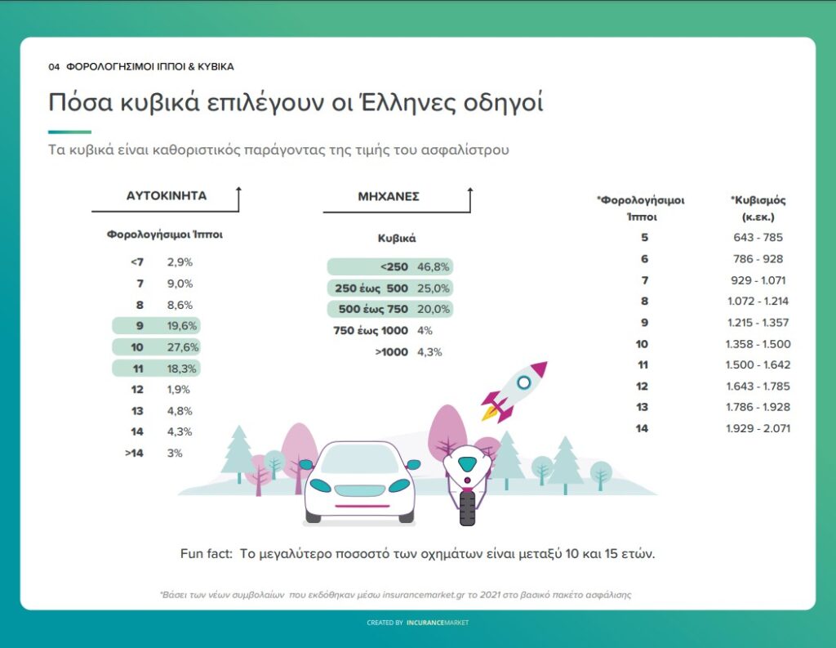This screenshot has width=836, height=648.
Task: Click the white car illustration
Action: tap(360, 483)
